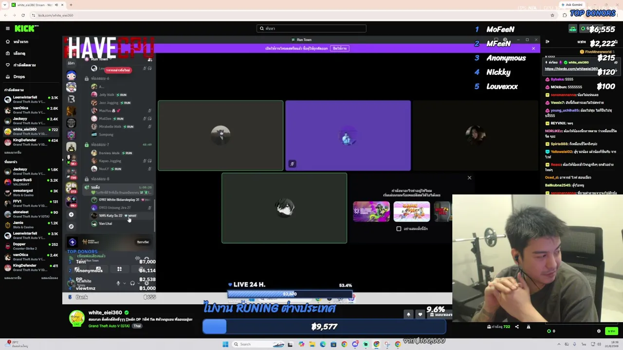The height and width of the screenshot is (350, 623).
Task: Click the heart follow button under stream
Action: click(x=420, y=315)
